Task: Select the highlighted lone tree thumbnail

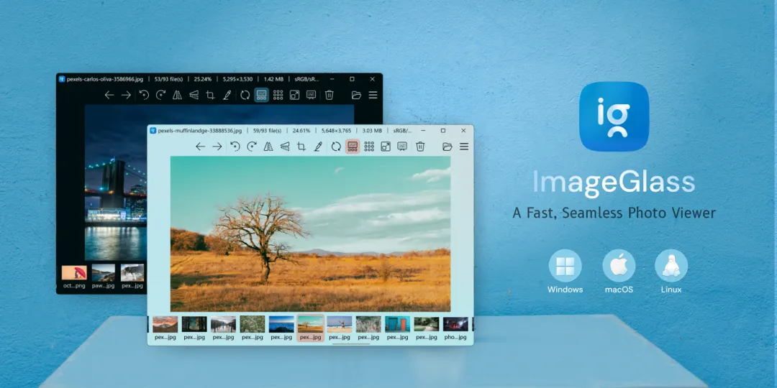Action: coord(311,328)
